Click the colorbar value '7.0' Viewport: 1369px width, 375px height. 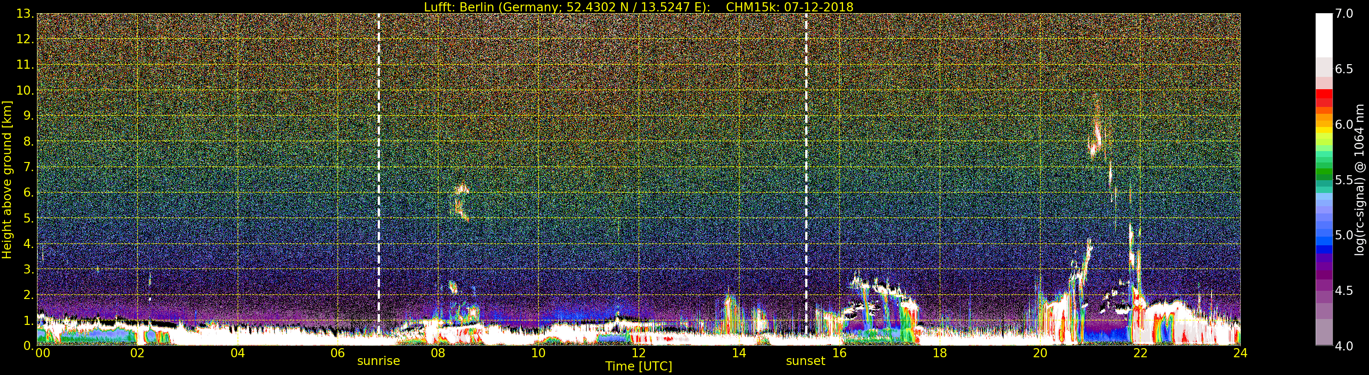(x=1344, y=14)
